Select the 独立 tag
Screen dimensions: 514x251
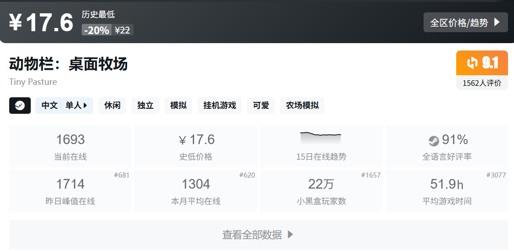pos(145,106)
